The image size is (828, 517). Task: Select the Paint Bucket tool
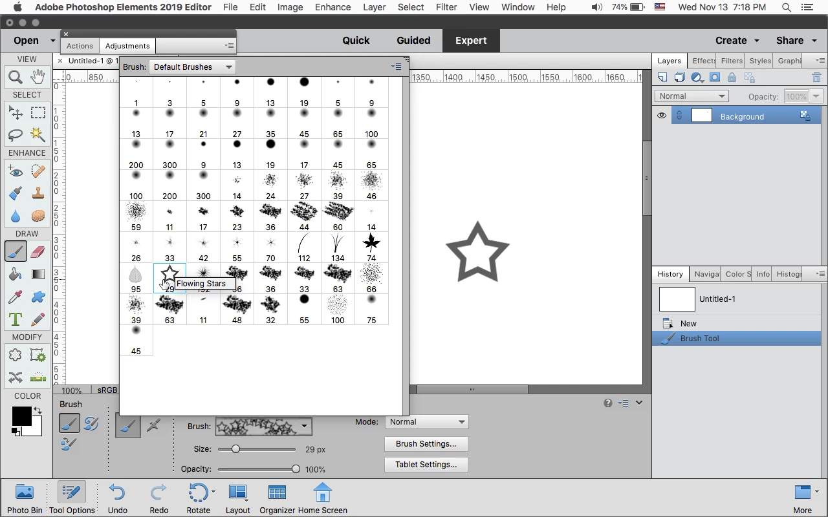point(16,274)
